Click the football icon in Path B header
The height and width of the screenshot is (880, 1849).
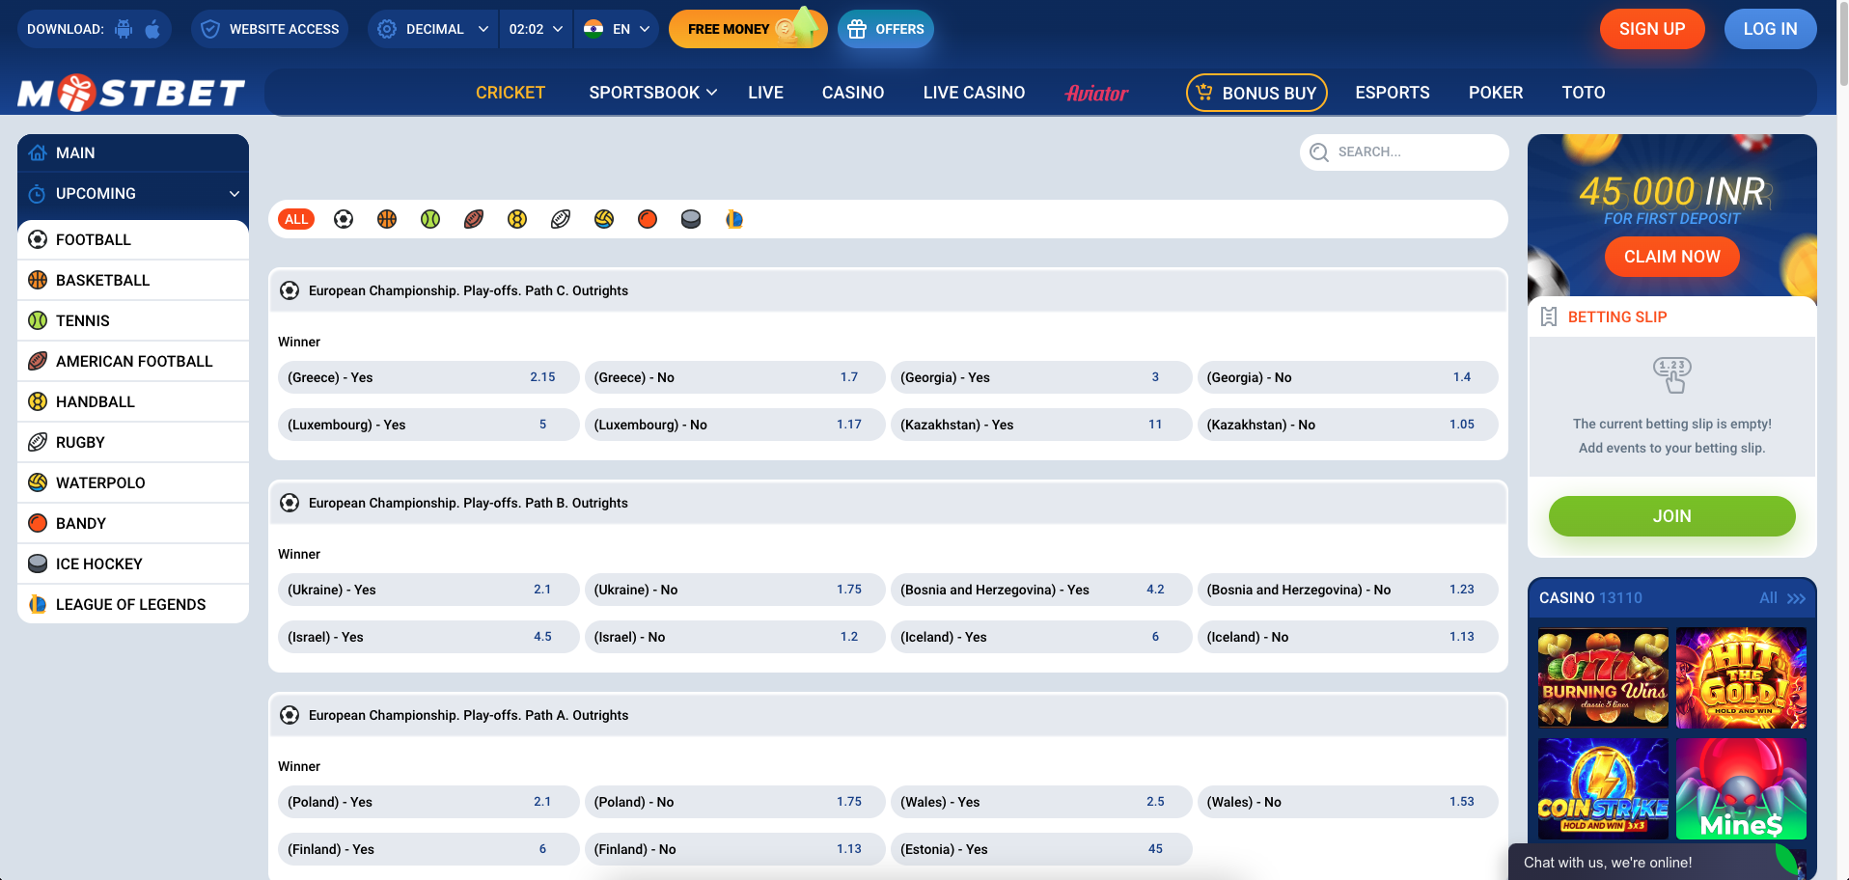point(290,503)
